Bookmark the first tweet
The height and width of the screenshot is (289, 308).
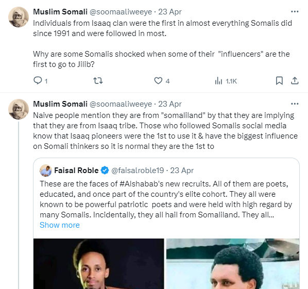279,81
